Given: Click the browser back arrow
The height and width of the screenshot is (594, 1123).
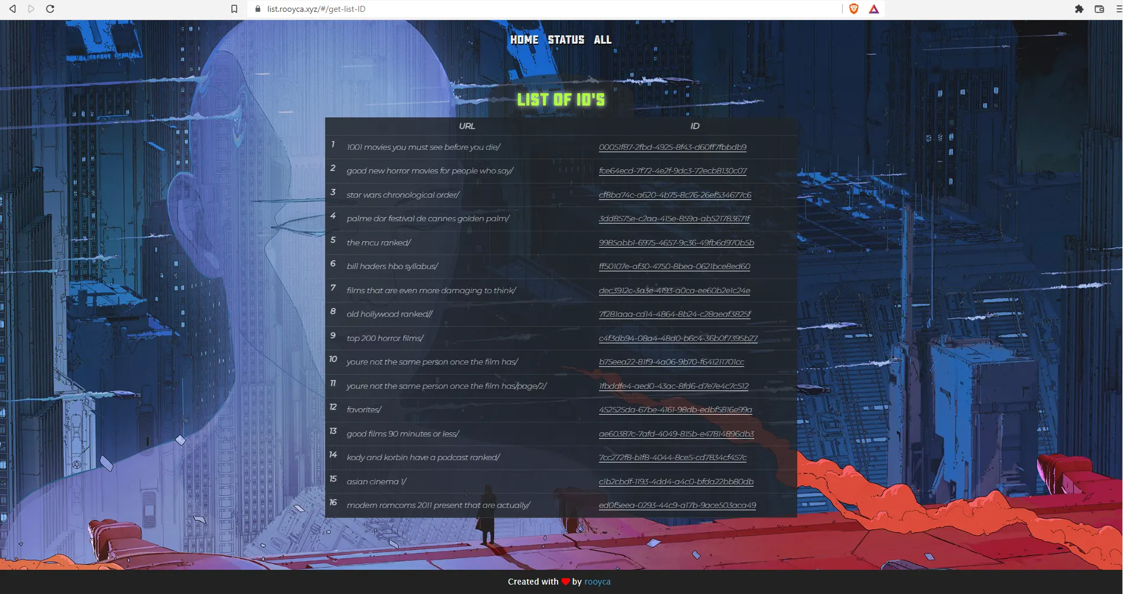Looking at the screenshot, I should [x=12, y=9].
